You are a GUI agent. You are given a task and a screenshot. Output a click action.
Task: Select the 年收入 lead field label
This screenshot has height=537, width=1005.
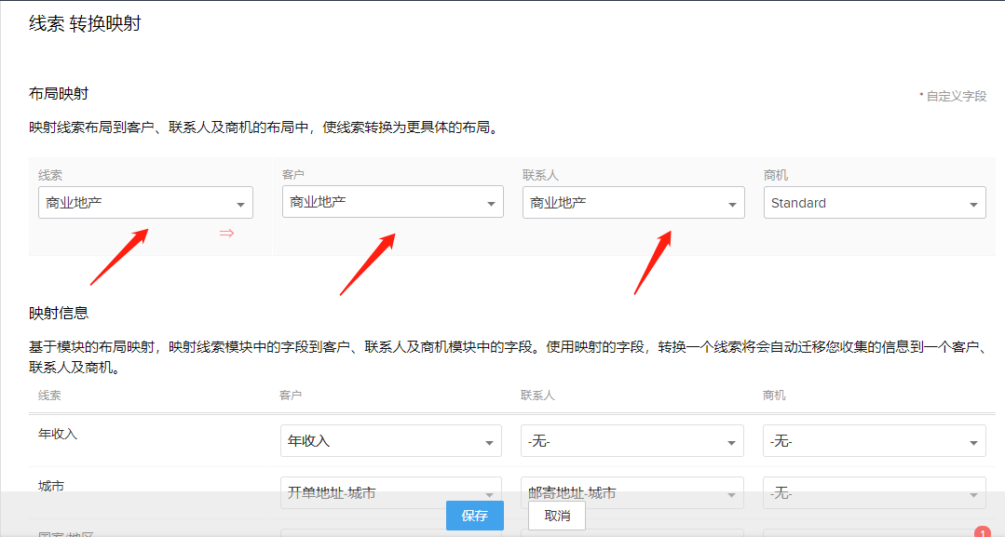tap(58, 433)
